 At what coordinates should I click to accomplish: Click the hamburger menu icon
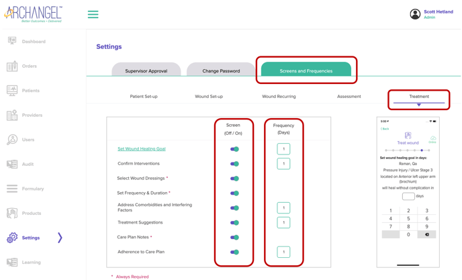pyautogui.click(x=93, y=14)
